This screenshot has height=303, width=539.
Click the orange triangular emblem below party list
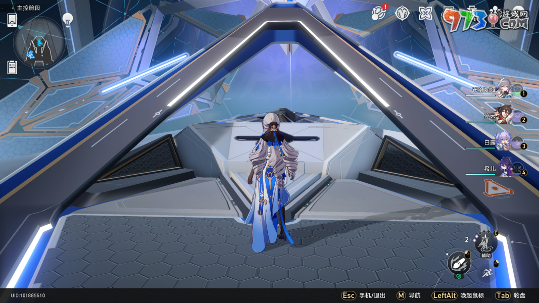click(498, 188)
